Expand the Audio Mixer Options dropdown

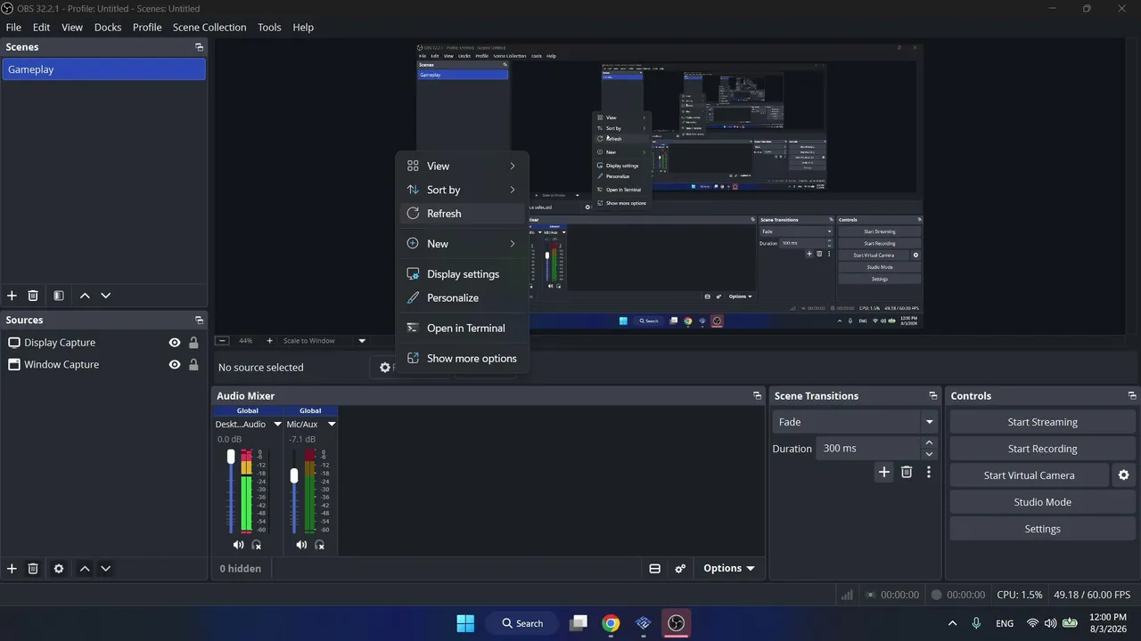coord(728,569)
